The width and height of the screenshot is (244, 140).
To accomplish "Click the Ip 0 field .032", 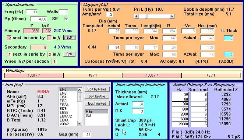I will pyautogui.click(x=47, y=31).
